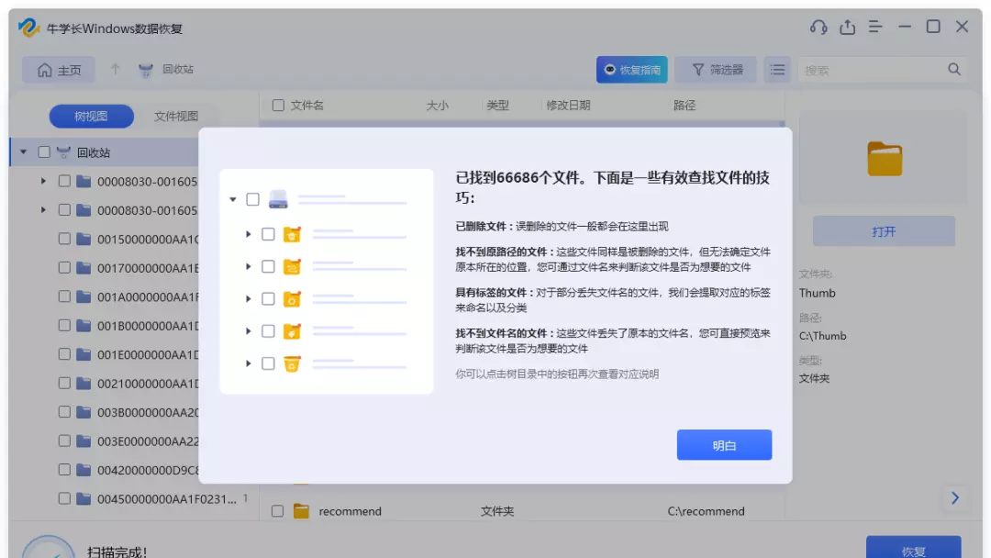The width and height of the screenshot is (991, 558).
Task: Open the 筛选器 filter
Action: 716,70
